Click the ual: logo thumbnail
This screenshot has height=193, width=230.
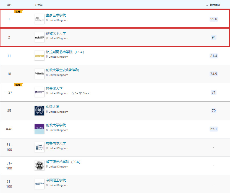[x=39, y=37]
